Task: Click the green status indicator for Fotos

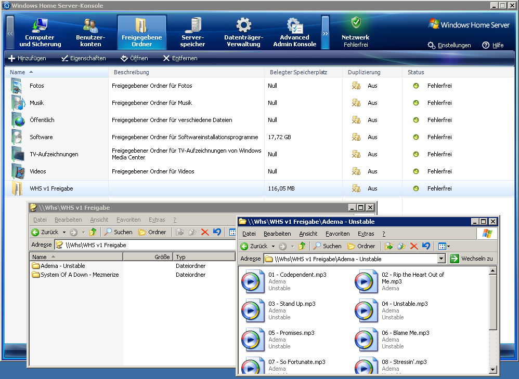Action: (x=416, y=86)
